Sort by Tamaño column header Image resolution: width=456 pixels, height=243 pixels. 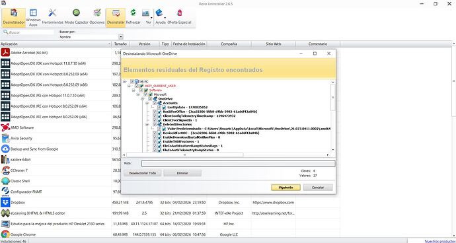[x=120, y=44]
